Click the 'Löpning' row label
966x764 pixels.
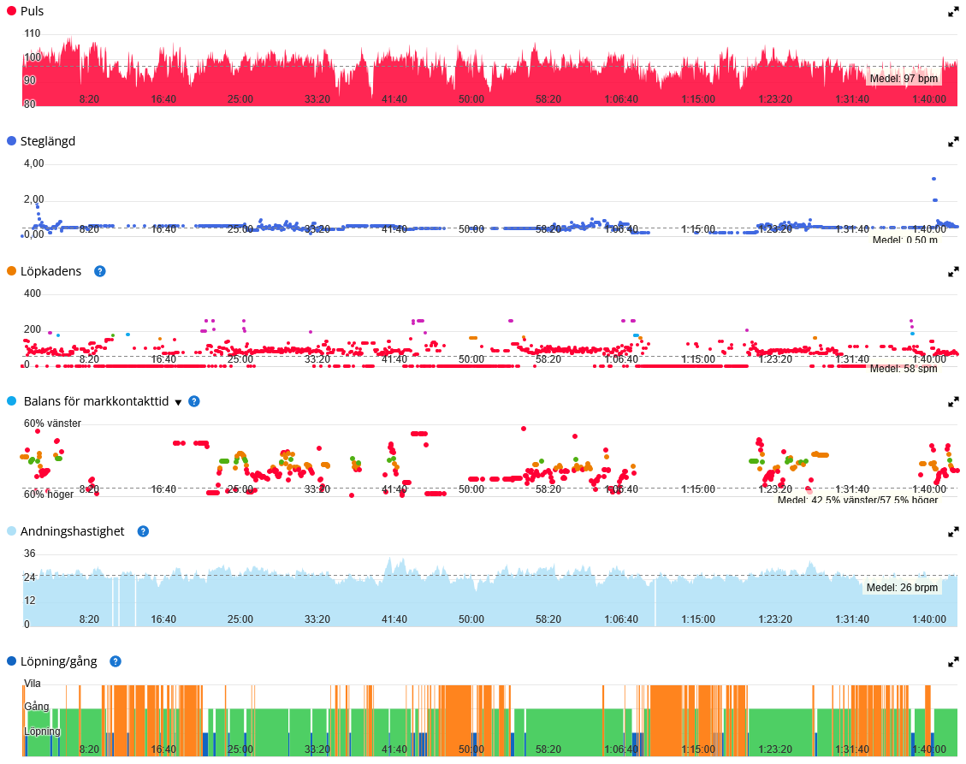pyautogui.click(x=42, y=731)
